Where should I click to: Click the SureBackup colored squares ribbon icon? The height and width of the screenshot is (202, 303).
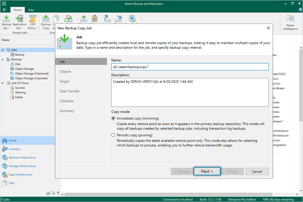tap(68, 19)
